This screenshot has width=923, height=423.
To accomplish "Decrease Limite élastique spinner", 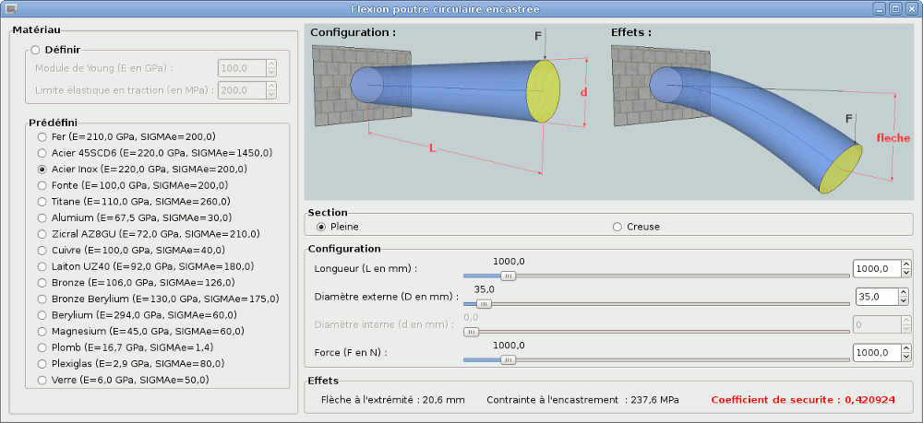I will click(x=271, y=95).
